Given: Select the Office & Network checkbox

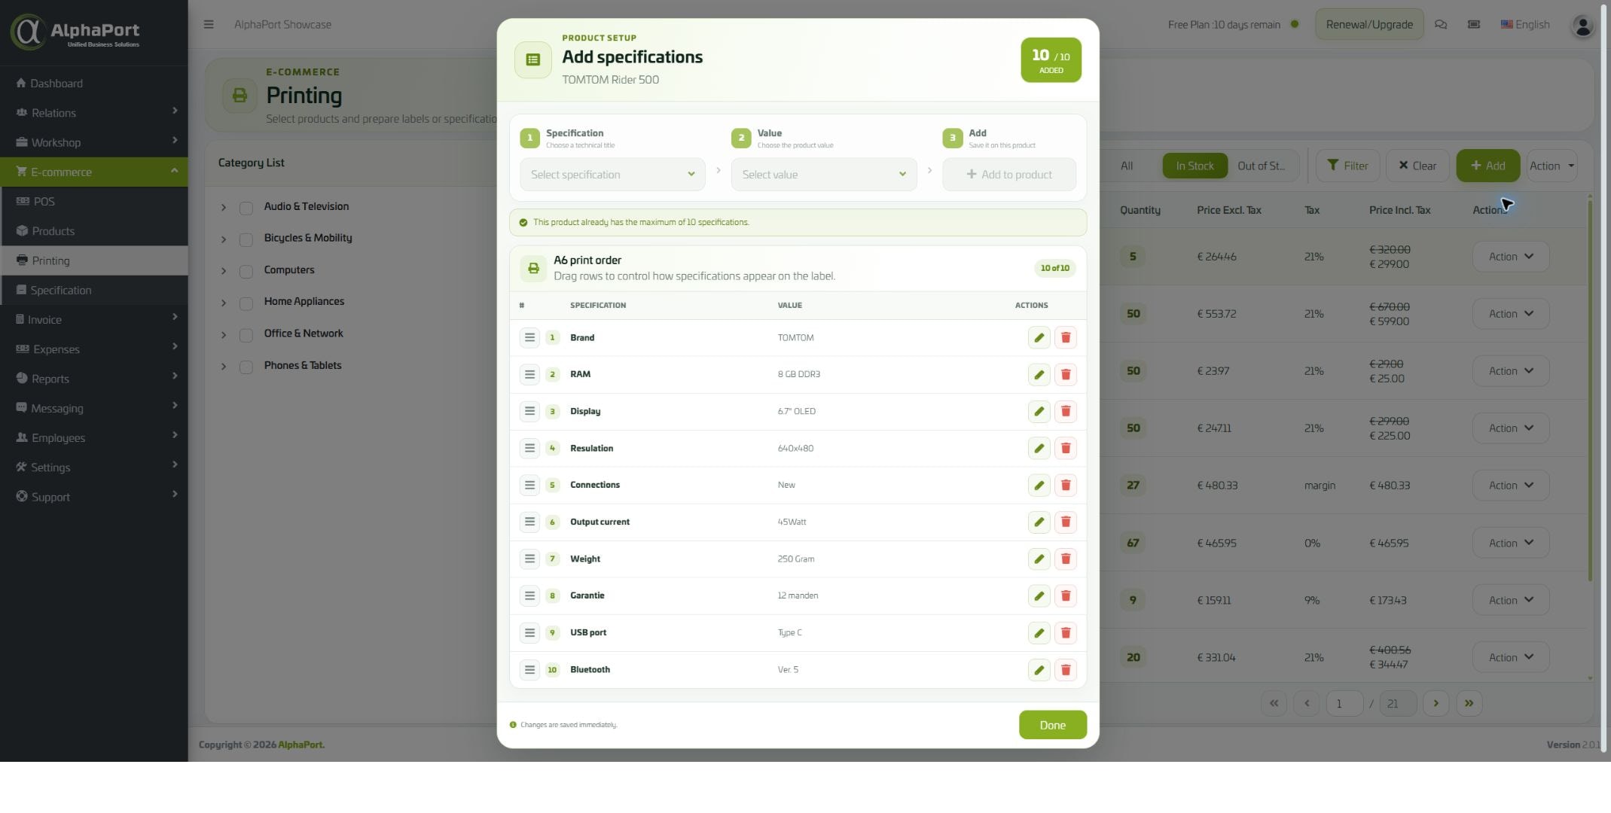Looking at the screenshot, I should coord(246,335).
